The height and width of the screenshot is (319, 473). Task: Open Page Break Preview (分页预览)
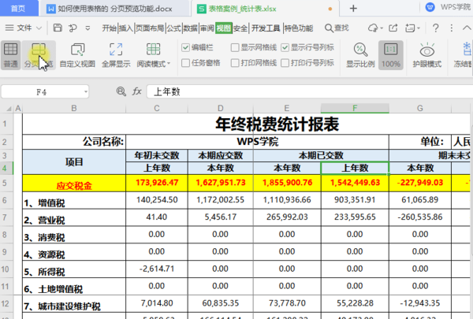pyautogui.click(x=39, y=55)
